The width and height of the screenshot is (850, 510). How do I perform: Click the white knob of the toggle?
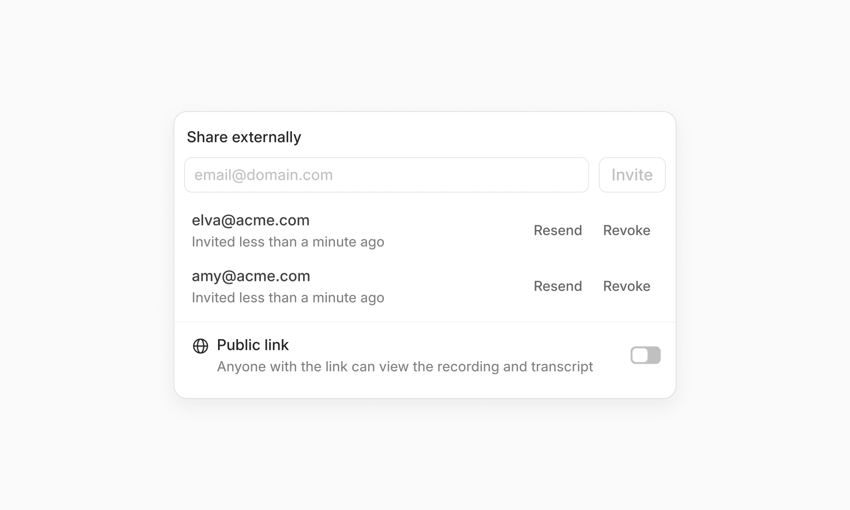[x=640, y=355]
